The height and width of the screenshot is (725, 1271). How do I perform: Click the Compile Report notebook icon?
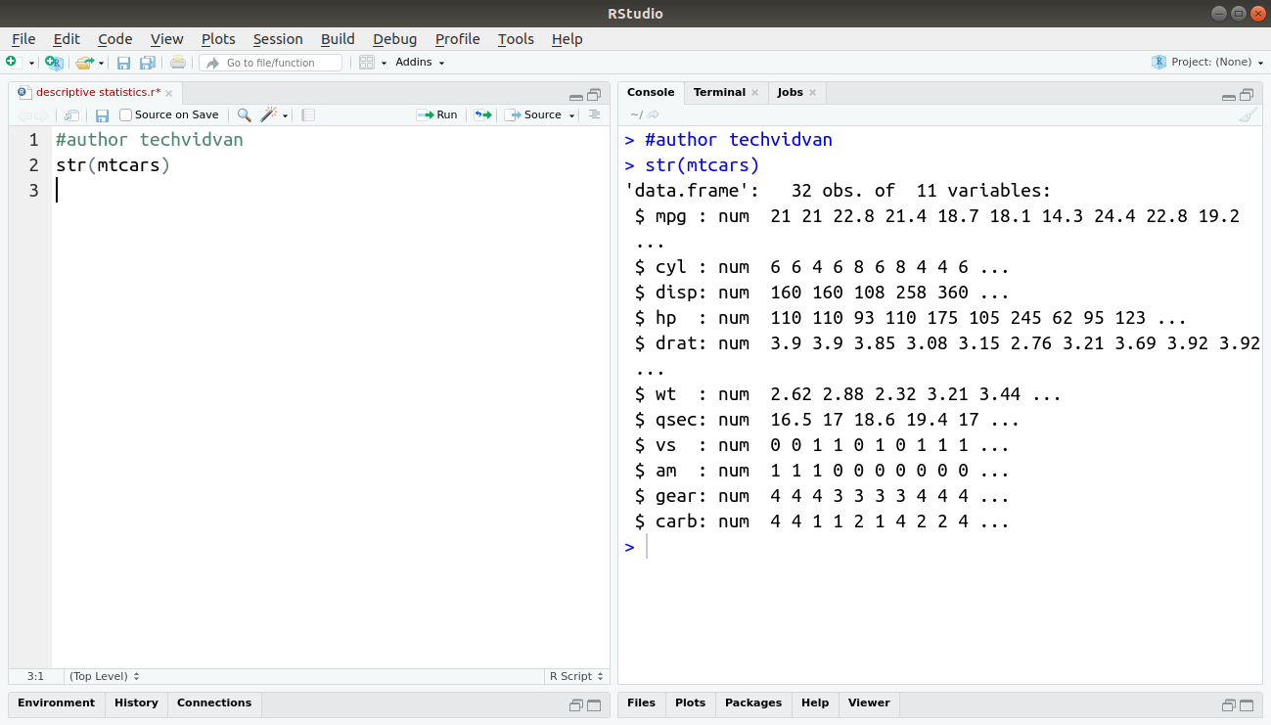coord(307,114)
